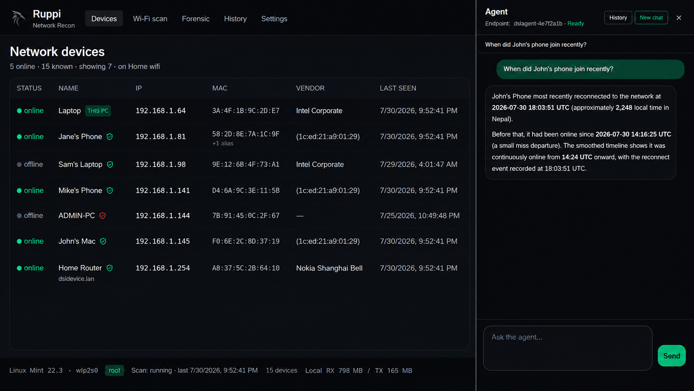
Task: Sort by the MAC column header
Action: pyautogui.click(x=220, y=88)
